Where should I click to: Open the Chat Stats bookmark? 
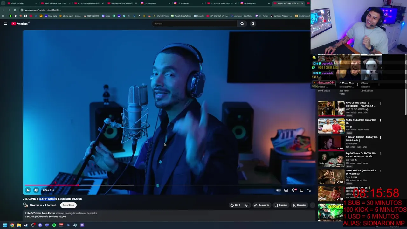[x=51, y=16]
